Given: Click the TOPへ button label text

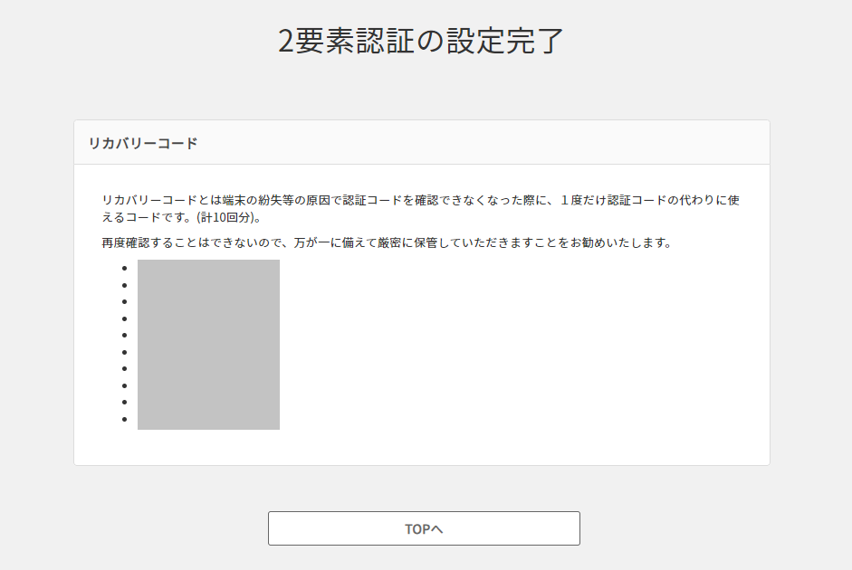Looking at the screenshot, I should 424,528.
